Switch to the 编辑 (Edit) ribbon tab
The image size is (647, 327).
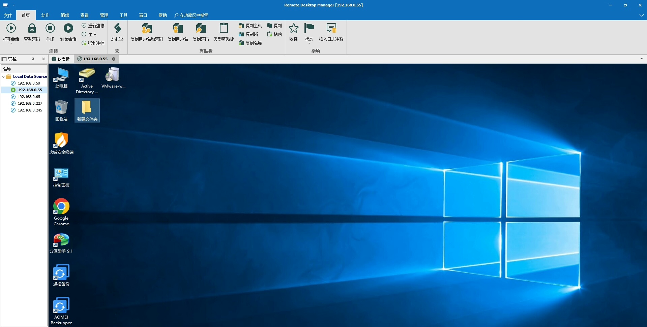[x=65, y=15]
